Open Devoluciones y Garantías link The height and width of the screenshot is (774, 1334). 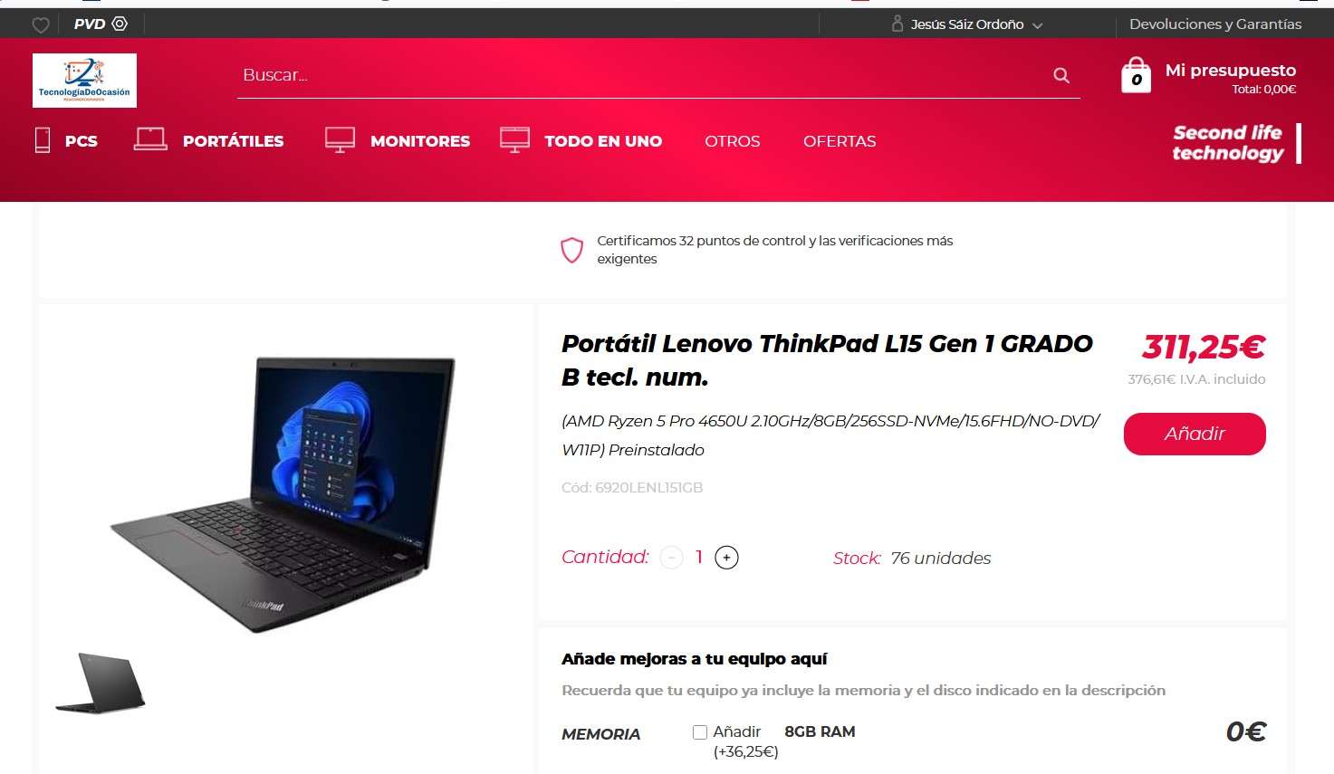1215,24
